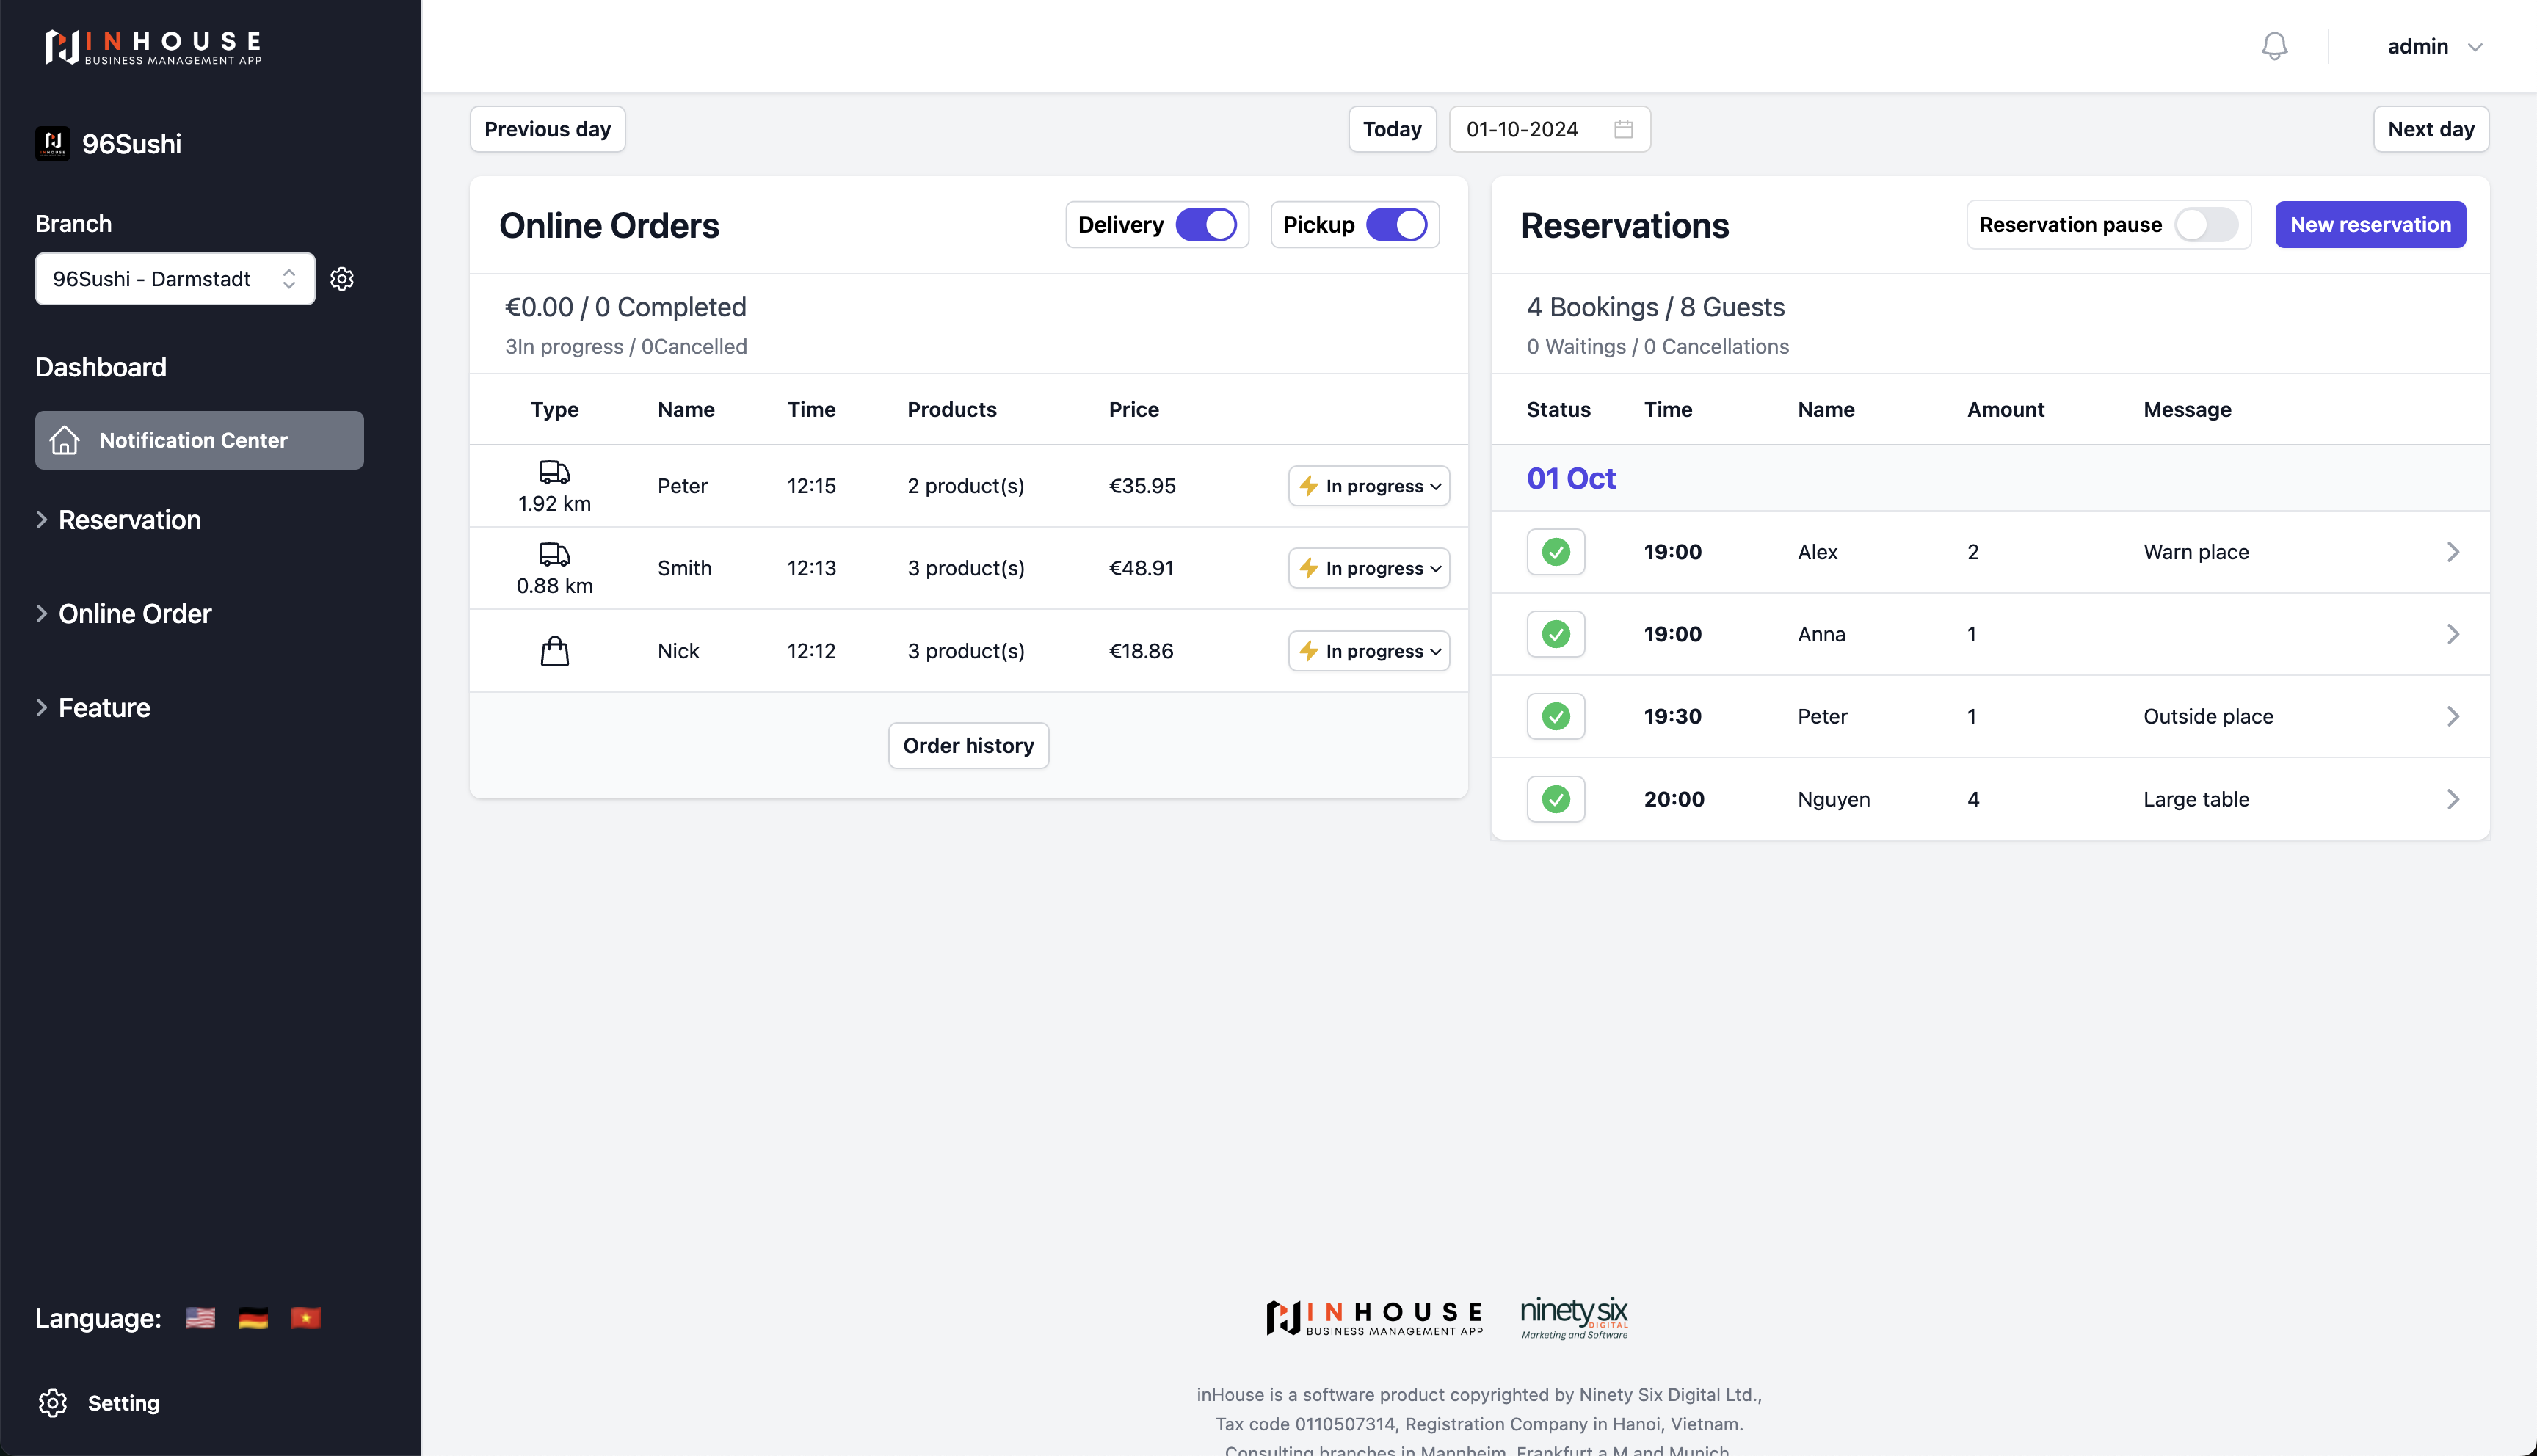
Task: Toggle the Delivery switch off
Action: click(1206, 225)
